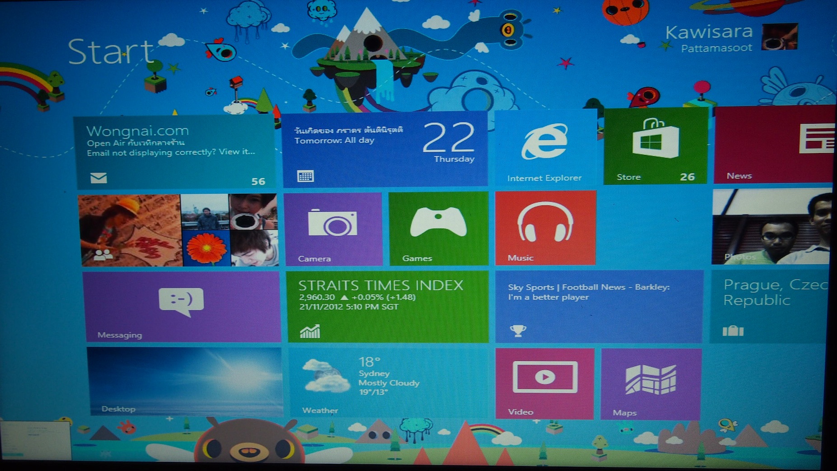Open the News tile
Viewport: 837px width, 471px height.
775,145
